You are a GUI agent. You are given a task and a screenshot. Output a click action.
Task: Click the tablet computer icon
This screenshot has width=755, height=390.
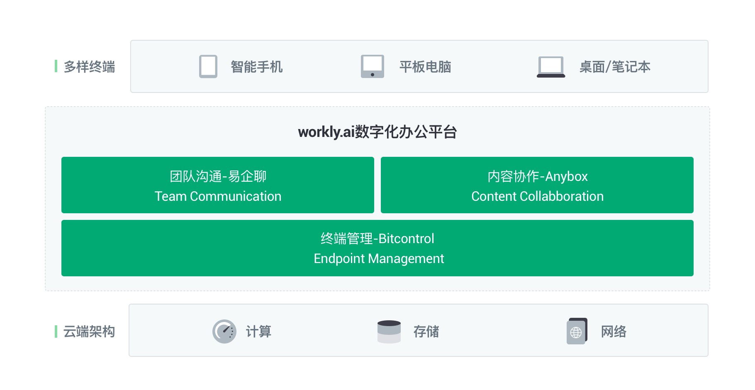click(372, 66)
